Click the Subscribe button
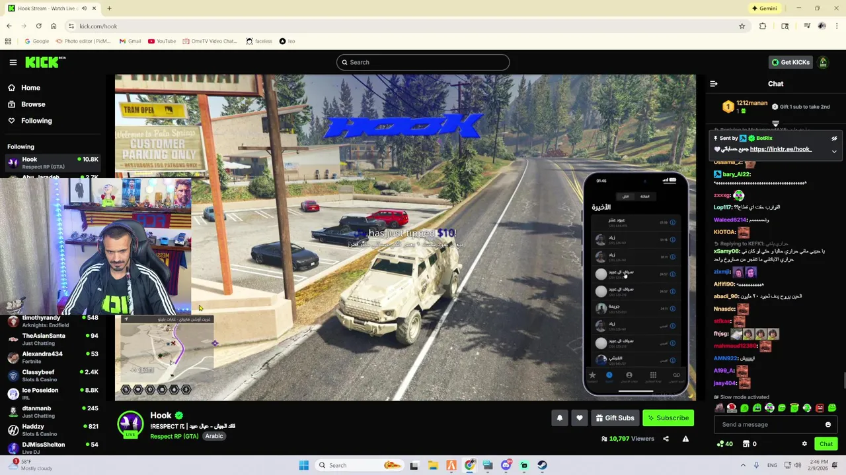The height and width of the screenshot is (475, 846). point(668,418)
